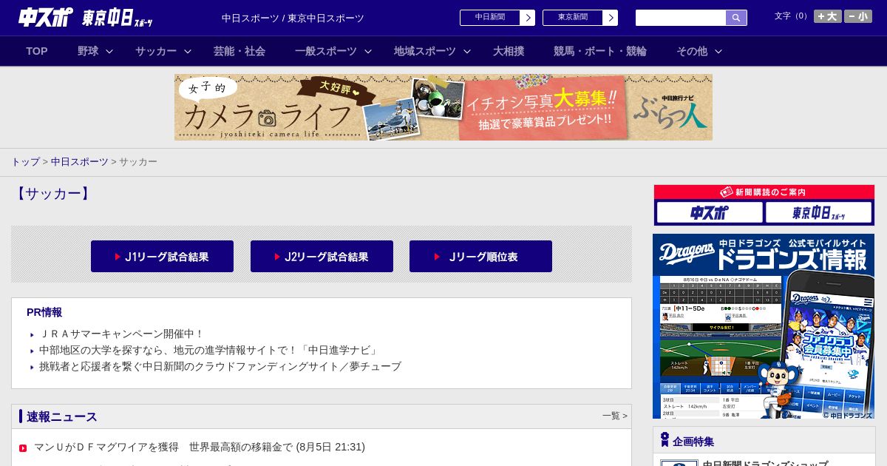Image resolution: width=887 pixels, height=466 pixels.
Task: Click the 企画特集 ribbon icon
Action: (x=665, y=440)
